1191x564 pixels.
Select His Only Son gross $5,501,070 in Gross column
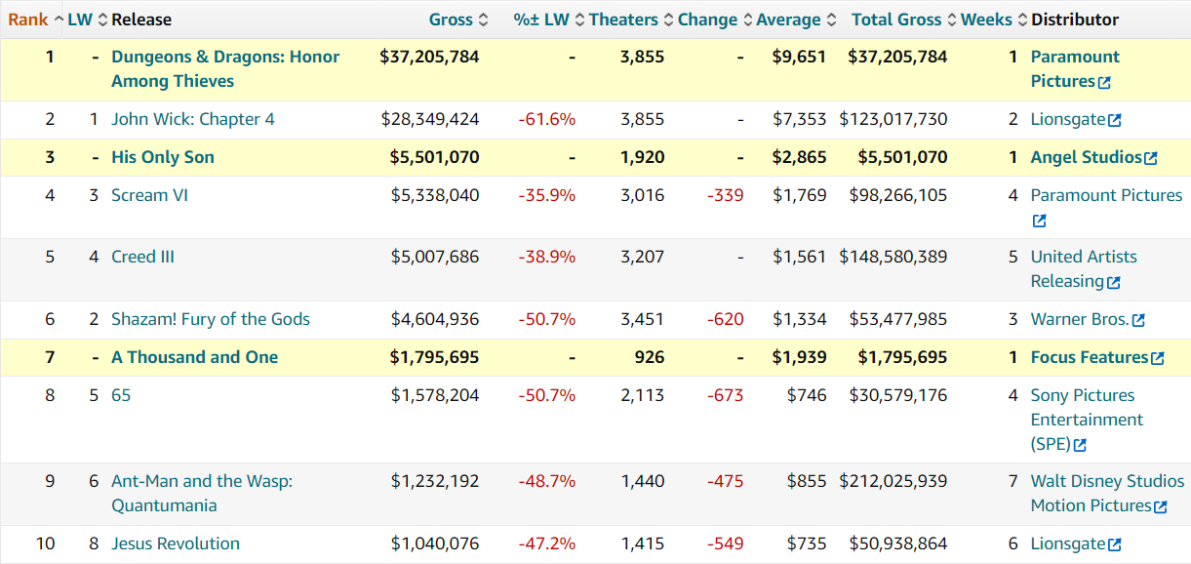pos(434,157)
